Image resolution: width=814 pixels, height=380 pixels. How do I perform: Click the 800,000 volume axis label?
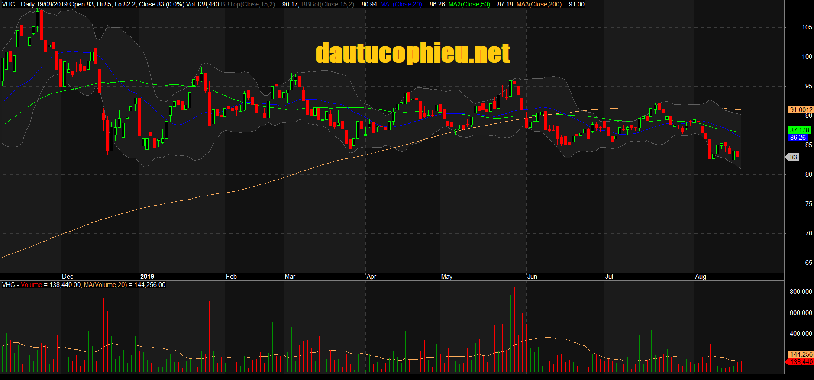tap(801, 292)
